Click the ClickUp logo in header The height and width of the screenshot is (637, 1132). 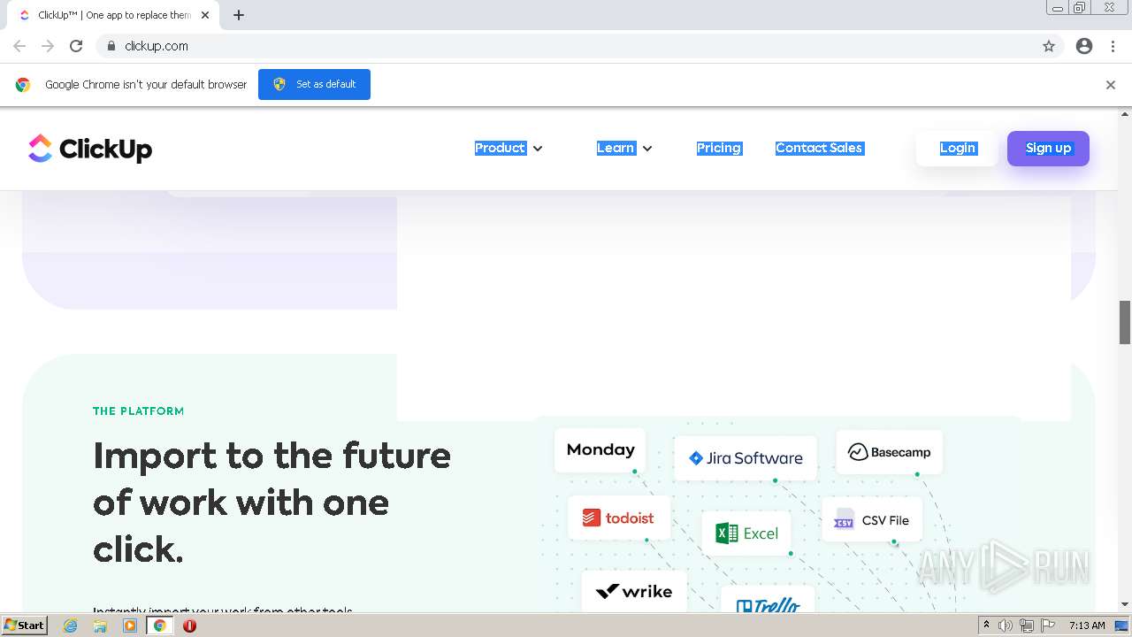coord(89,149)
